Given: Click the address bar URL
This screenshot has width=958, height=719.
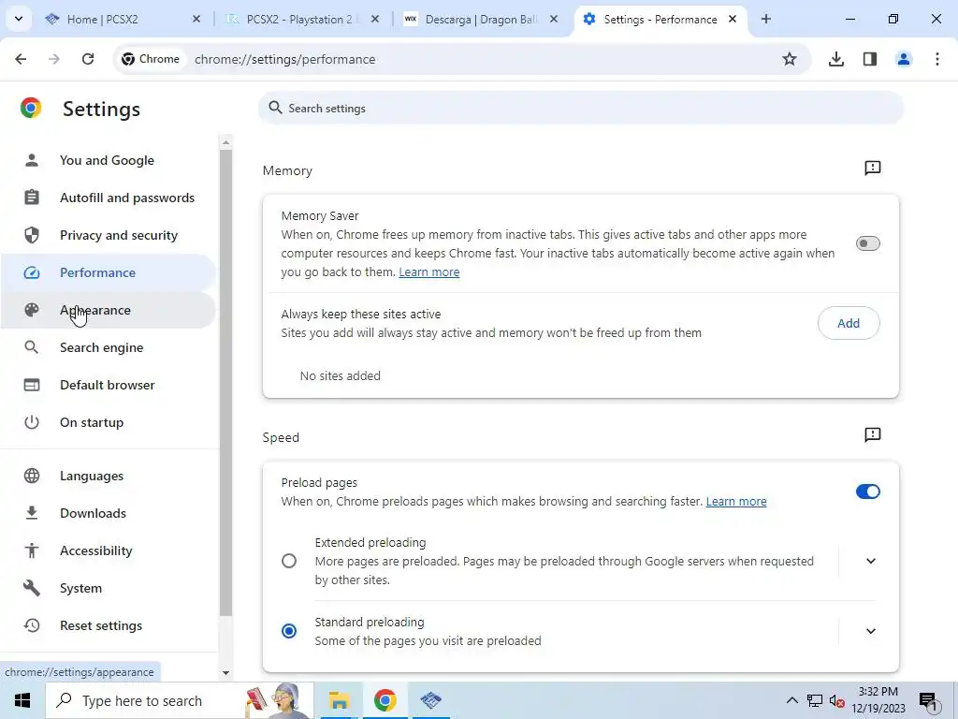Looking at the screenshot, I should 284,59.
